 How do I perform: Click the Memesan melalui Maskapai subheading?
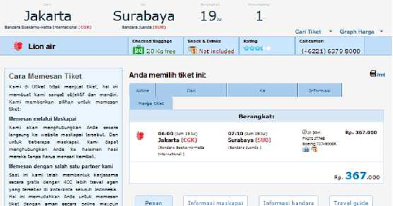pyautogui.click(x=43, y=119)
